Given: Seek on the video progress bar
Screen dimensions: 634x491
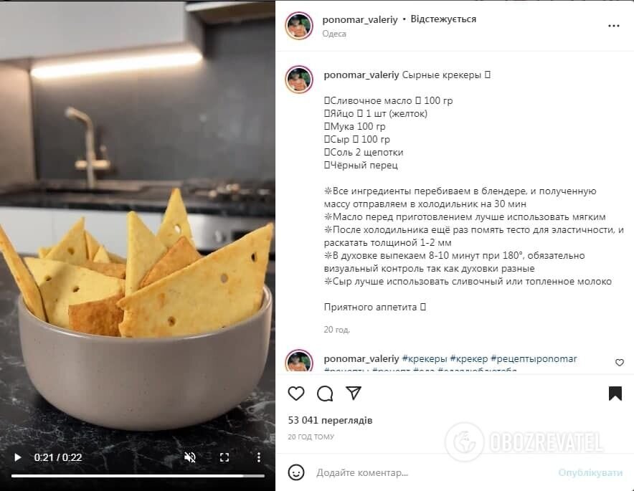Looking at the screenshot, I should point(138,476).
